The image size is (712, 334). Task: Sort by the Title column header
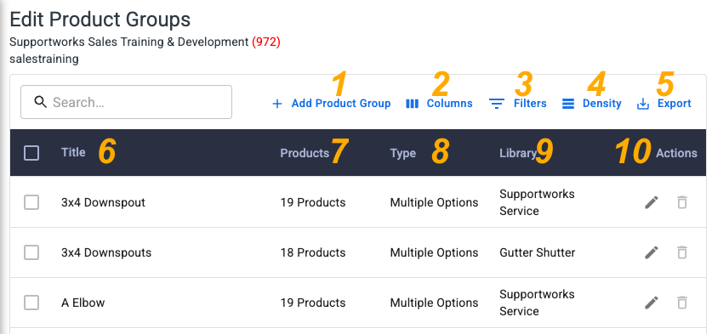pos(73,152)
